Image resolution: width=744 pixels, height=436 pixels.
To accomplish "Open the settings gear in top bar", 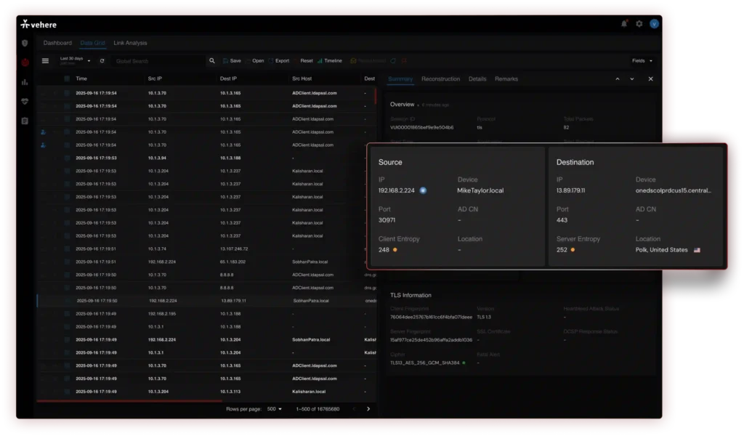I will [639, 23].
